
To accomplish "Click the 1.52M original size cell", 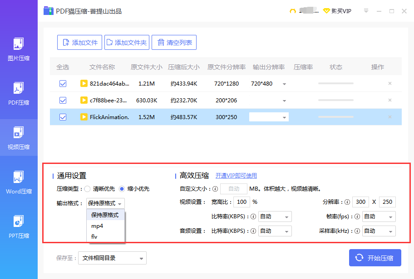I will (147, 117).
